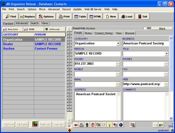Click the up arrow above alphabet index
Viewport: 175px width, 133px height.
click(x=69, y=29)
